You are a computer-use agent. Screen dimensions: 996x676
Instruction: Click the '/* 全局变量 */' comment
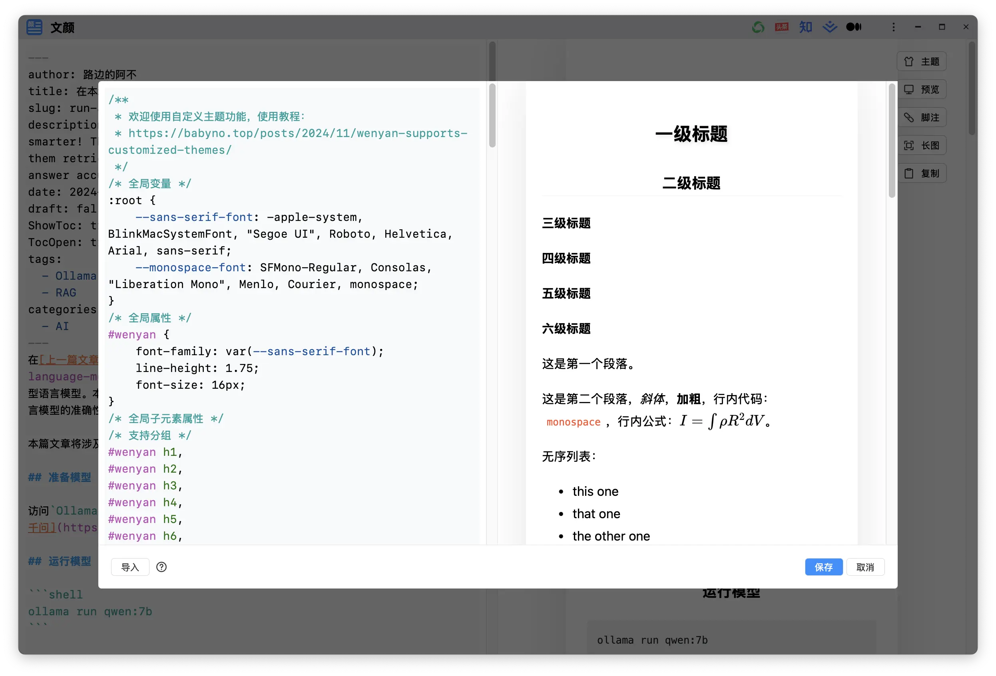click(149, 184)
